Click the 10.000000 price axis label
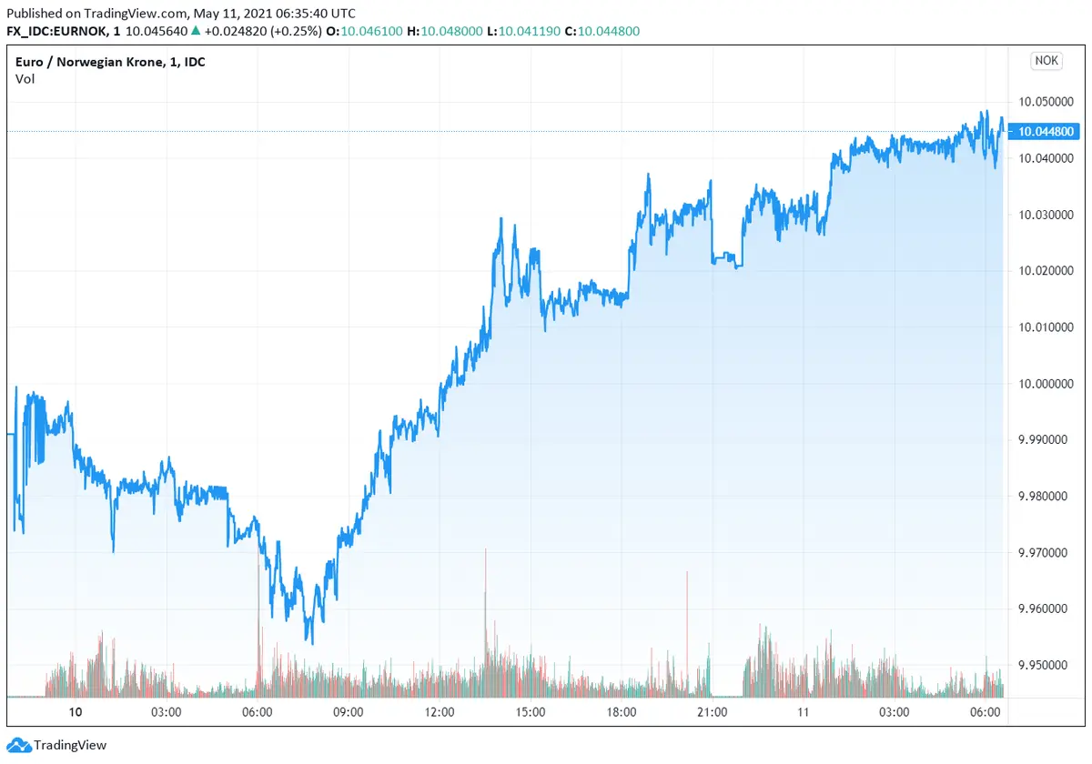This screenshot has height=764, width=1092. click(x=1046, y=384)
